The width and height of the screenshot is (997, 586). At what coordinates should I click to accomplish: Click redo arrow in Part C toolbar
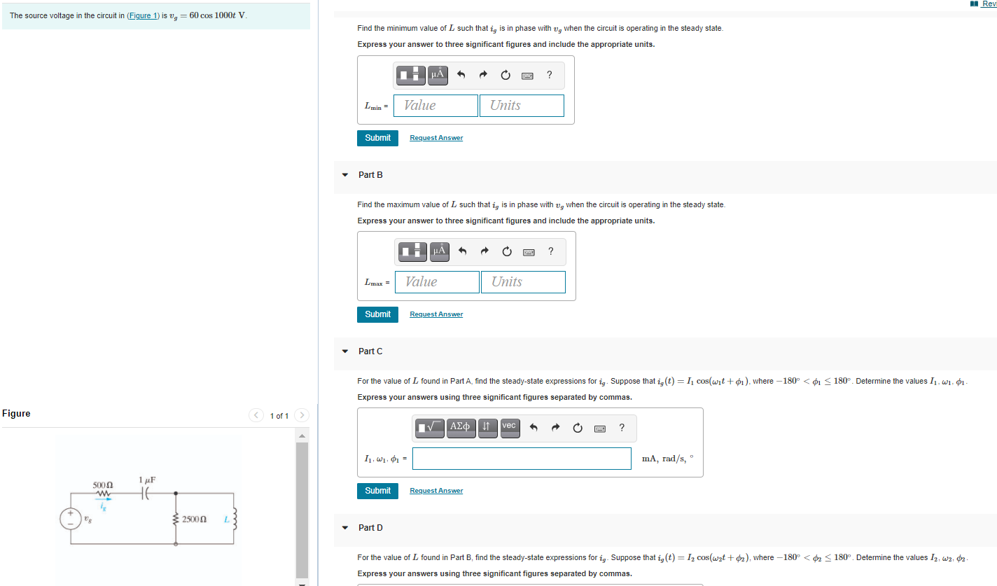[556, 428]
